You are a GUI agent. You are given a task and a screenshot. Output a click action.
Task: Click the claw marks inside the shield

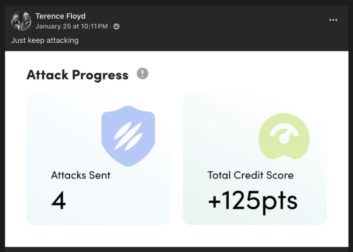[x=128, y=135]
